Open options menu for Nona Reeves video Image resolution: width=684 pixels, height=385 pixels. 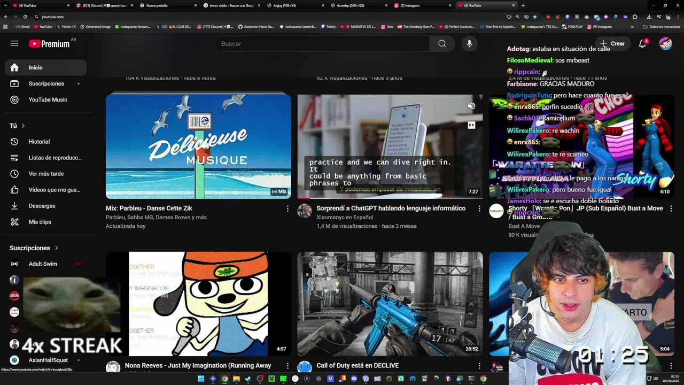tap(287, 366)
